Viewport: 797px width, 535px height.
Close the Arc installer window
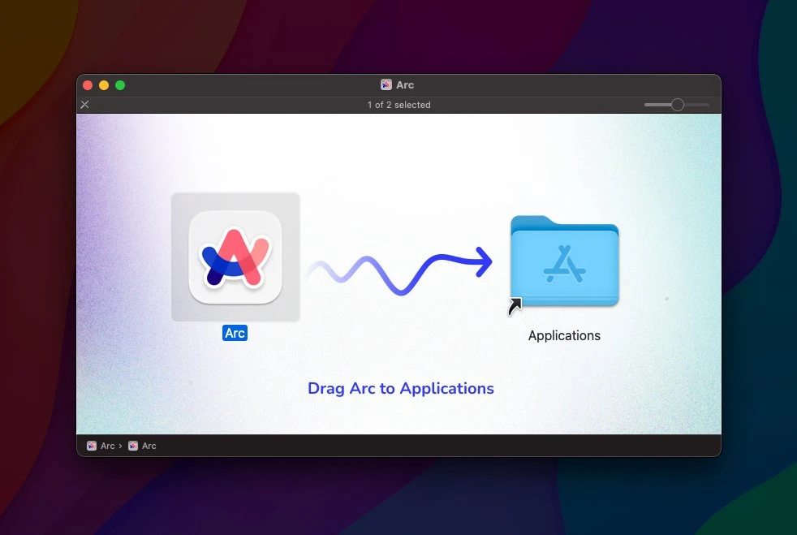[88, 85]
